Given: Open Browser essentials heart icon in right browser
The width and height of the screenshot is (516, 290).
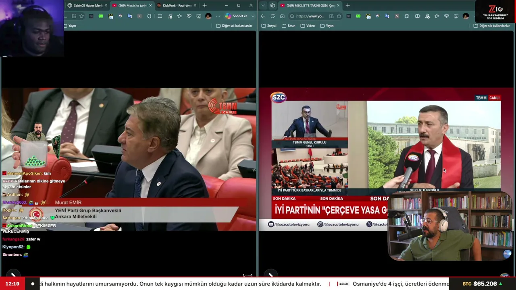Looking at the screenshot, I should 446,16.
